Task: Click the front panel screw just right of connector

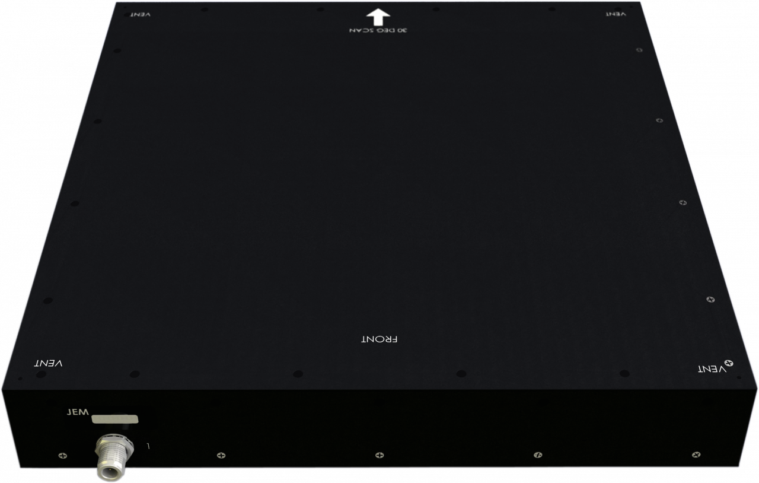Action: point(221,456)
